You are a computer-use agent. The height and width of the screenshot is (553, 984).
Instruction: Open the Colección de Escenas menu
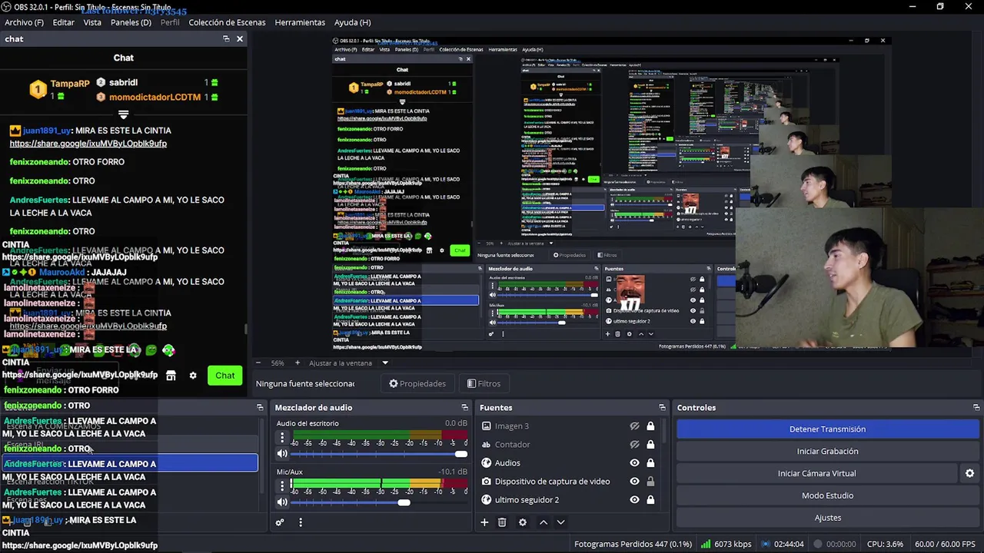pyautogui.click(x=227, y=22)
